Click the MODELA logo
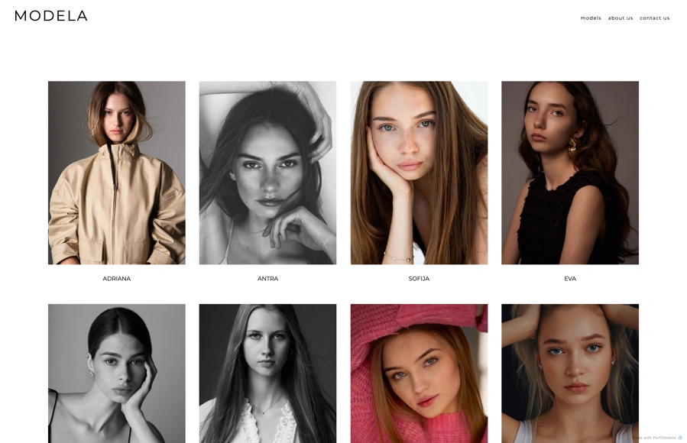The image size is (687, 443). click(x=51, y=16)
